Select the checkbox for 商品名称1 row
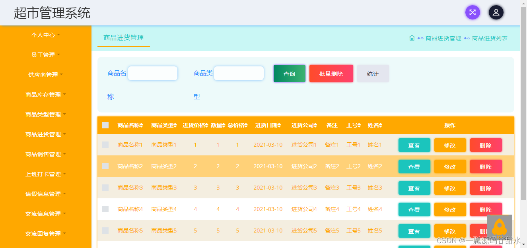 (105, 145)
